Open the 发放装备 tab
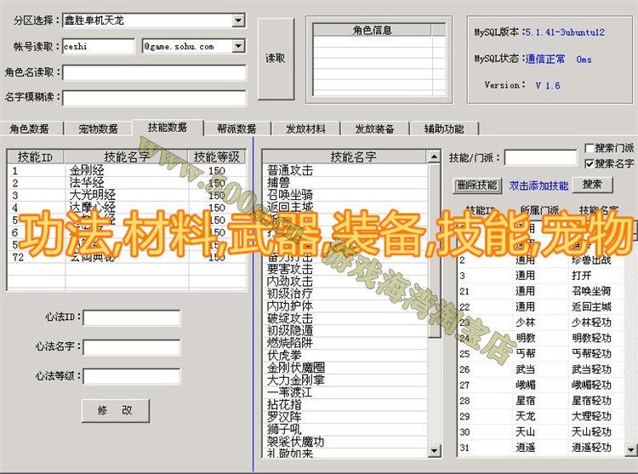The image size is (638, 474). (x=374, y=129)
